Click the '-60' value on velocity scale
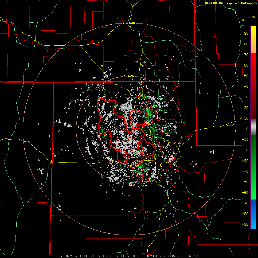Screen dimensions: 258x258 [245, 193]
